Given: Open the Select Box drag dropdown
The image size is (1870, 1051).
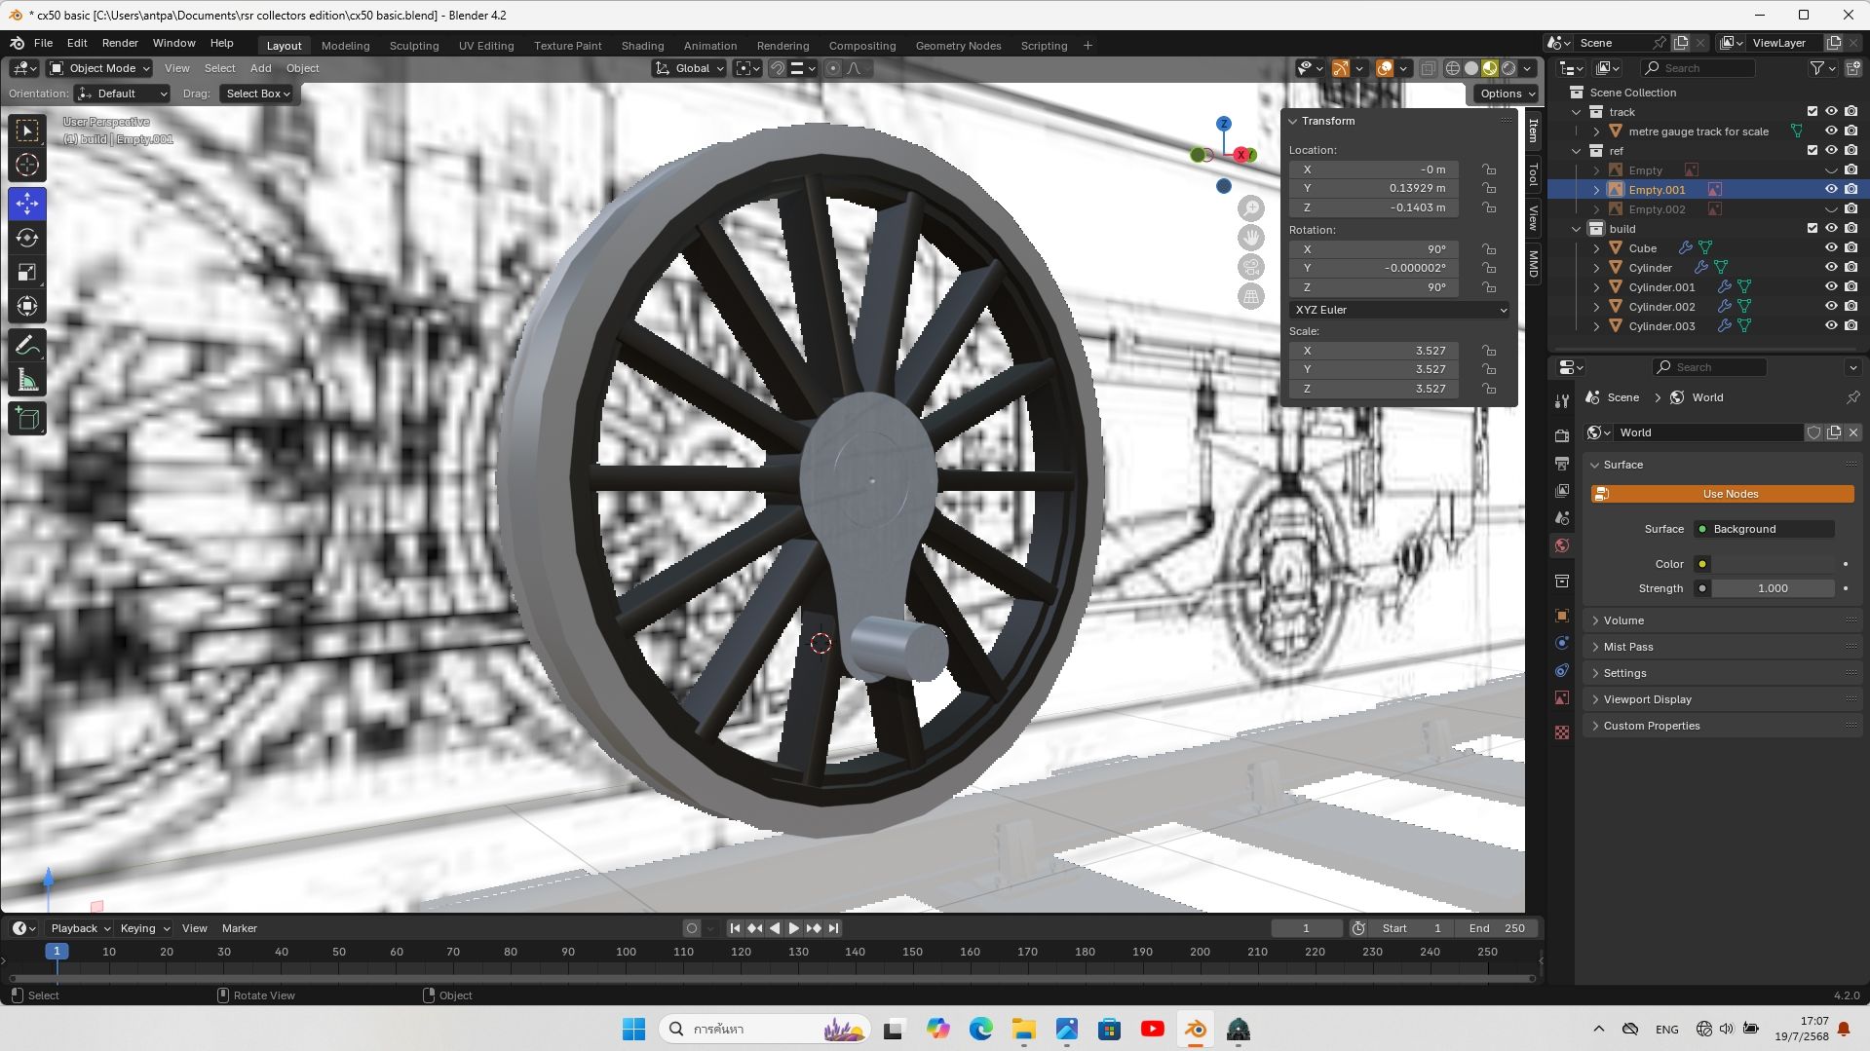Looking at the screenshot, I should pos(258,94).
